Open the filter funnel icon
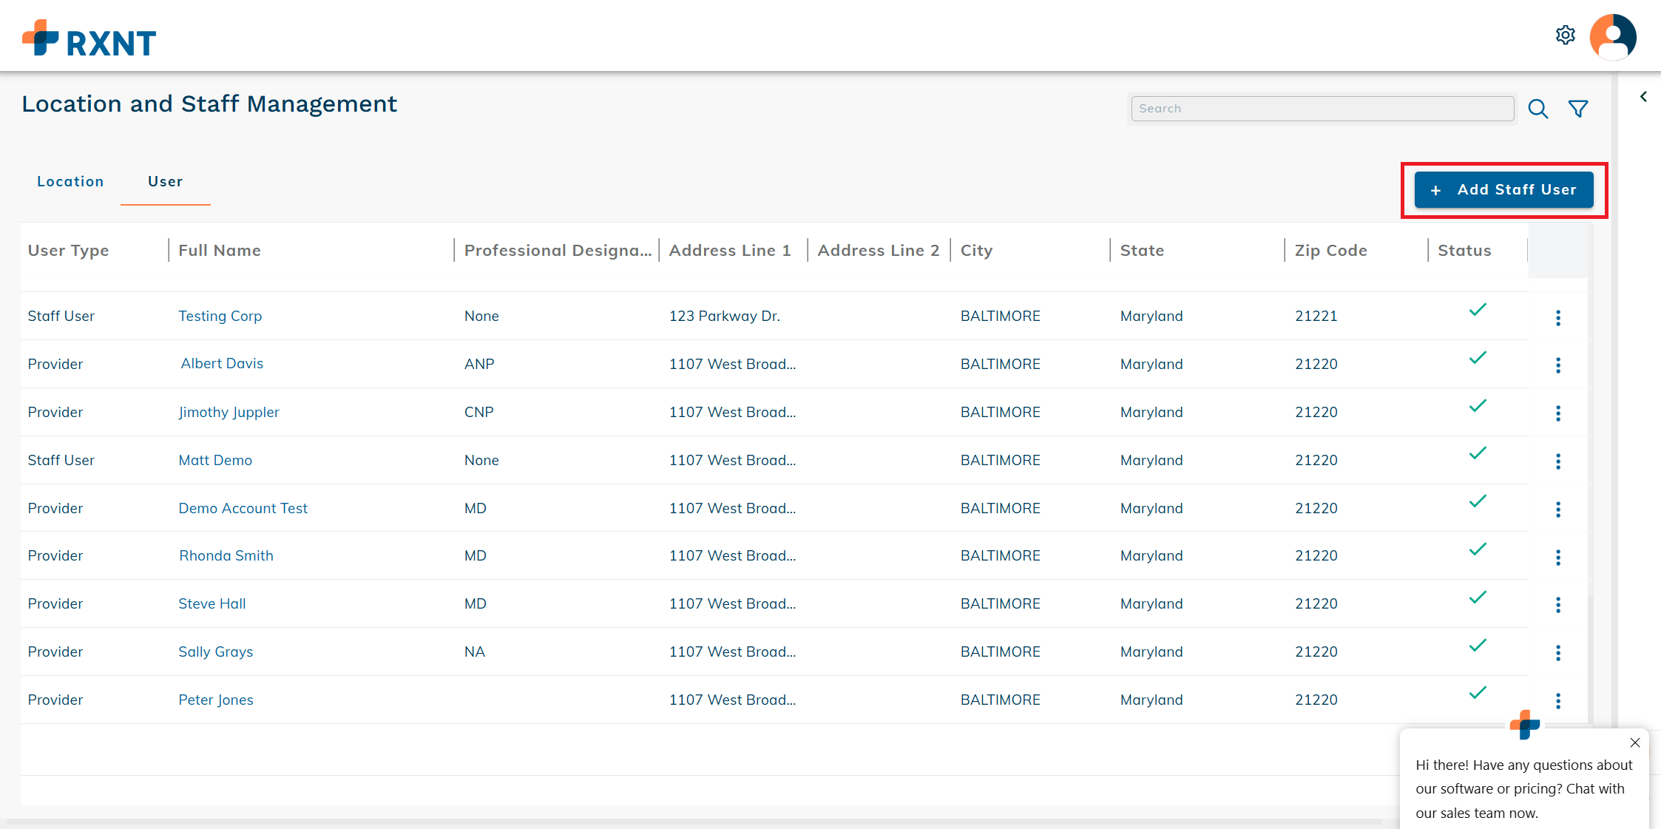The height and width of the screenshot is (829, 1661). [x=1578, y=109]
